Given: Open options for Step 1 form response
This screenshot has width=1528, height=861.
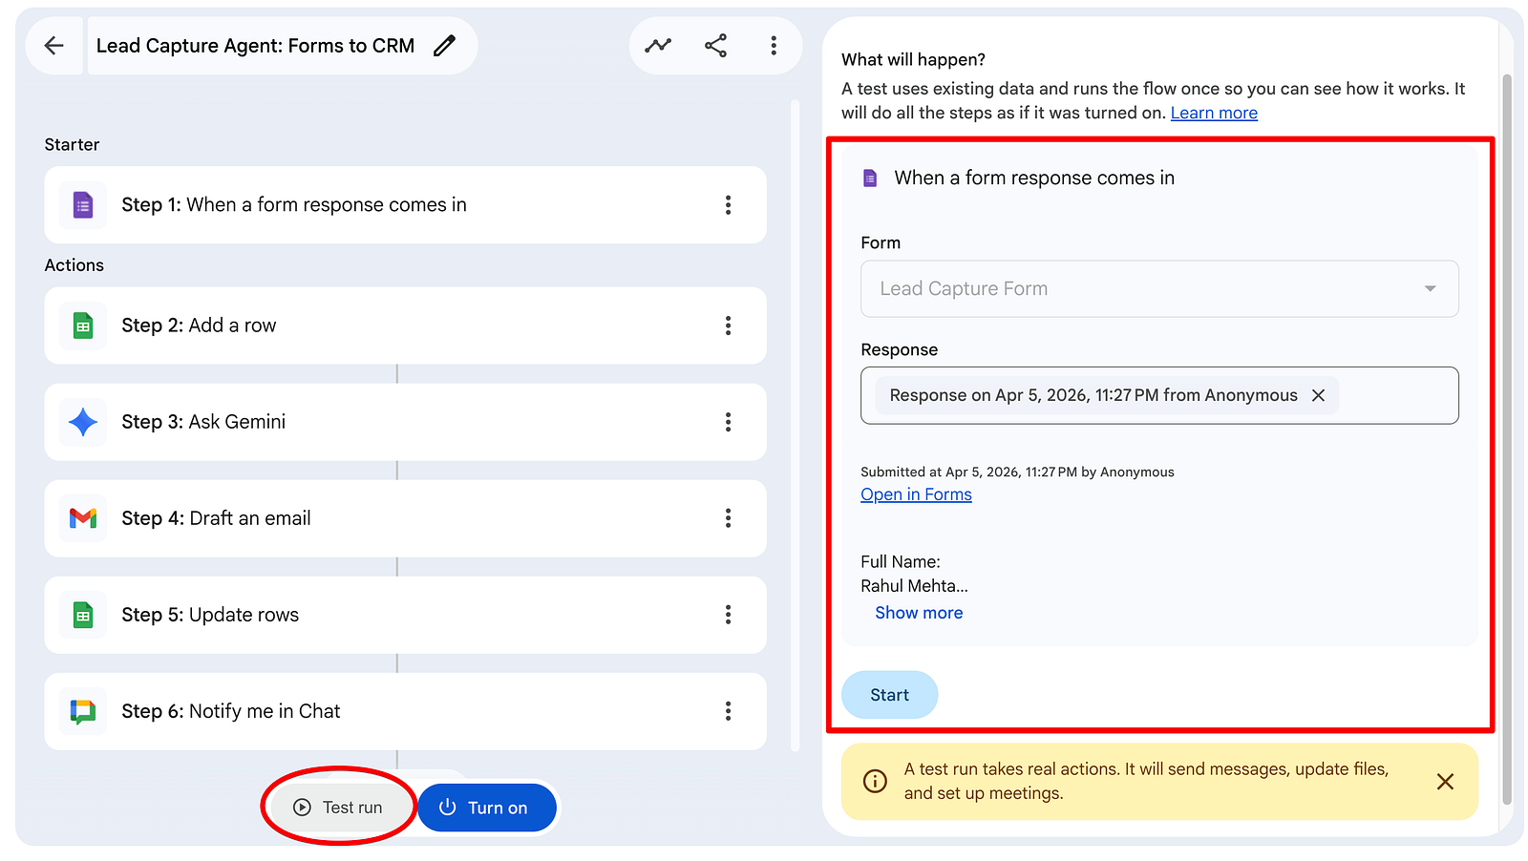Looking at the screenshot, I should click(728, 205).
